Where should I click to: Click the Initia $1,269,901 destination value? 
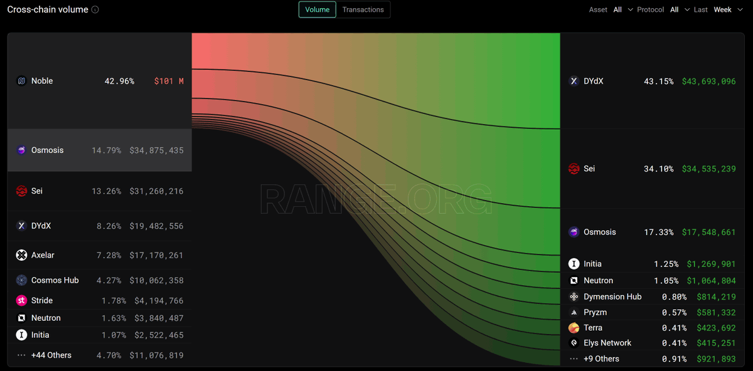tap(711, 264)
